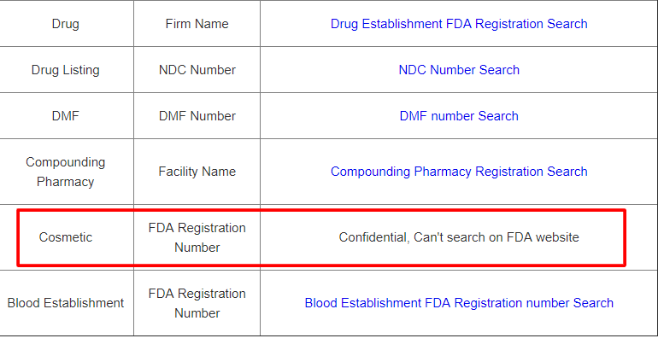
Task: Open Compounding Pharmacy Registration Search link
Action: tap(459, 172)
